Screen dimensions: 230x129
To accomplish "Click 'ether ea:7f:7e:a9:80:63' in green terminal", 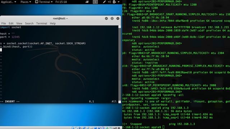I will coord(150,69).
